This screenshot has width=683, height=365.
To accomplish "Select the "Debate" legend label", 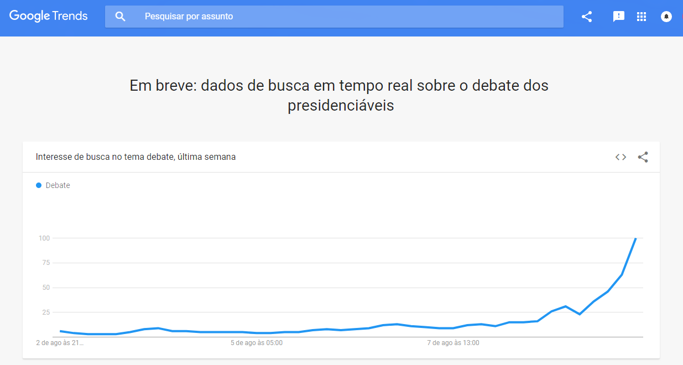I will click(58, 185).
